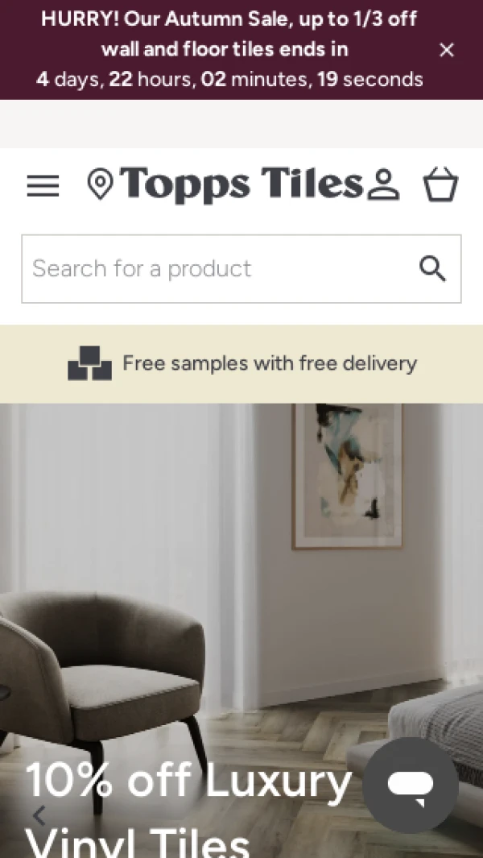Click the framed abstract artwork in hero
The height and width of the screenshot is (858, 483).
347,476
